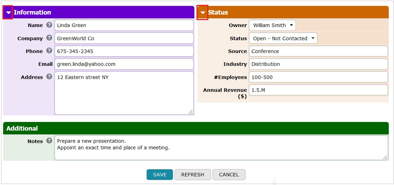Click the Notes text area
This screenshot has height=185, width=394.
pos(222,148)
